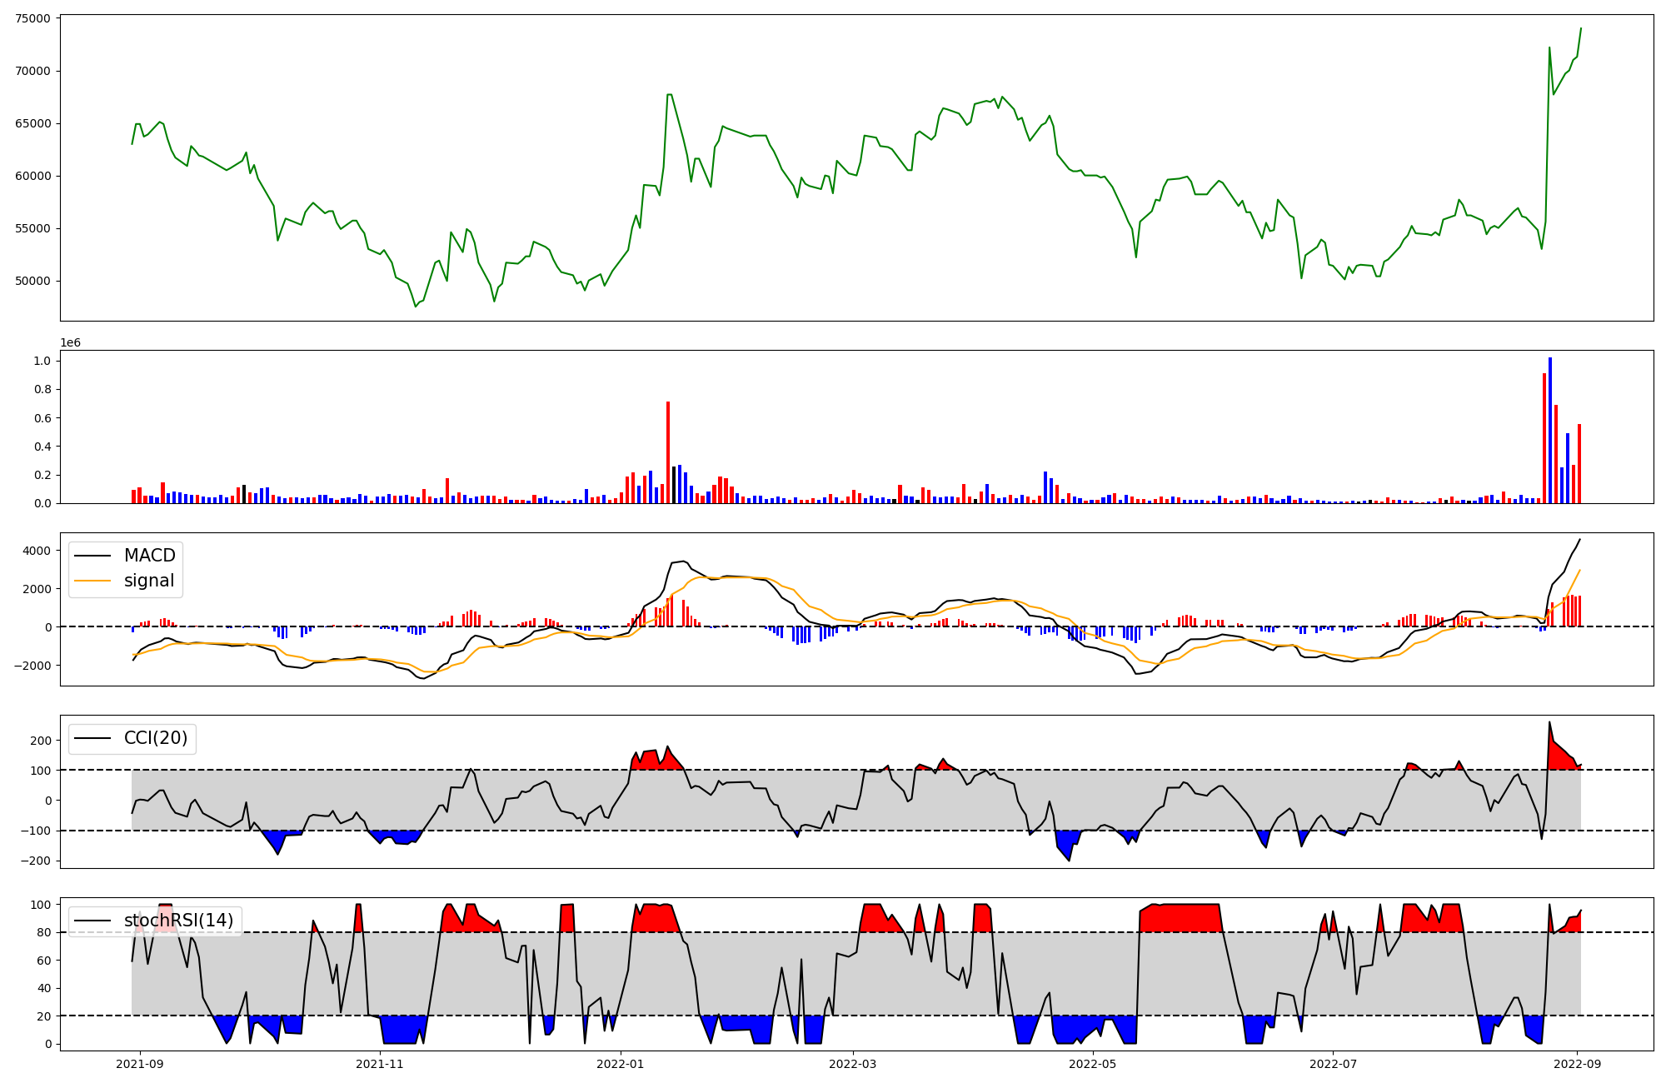
Task: Click the black MACD legend line swatch
Action: click(92, 556)
